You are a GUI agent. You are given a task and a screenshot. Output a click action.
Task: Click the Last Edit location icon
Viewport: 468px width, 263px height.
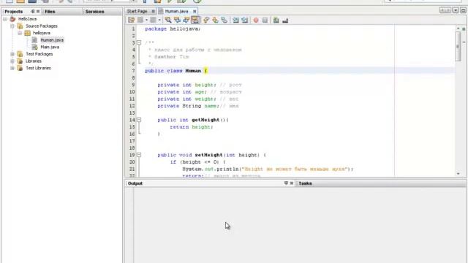coord(132,20)
